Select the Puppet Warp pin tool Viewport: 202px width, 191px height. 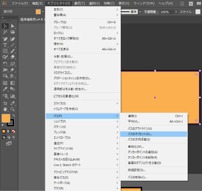pyautogui.click(x=13, y=70)
